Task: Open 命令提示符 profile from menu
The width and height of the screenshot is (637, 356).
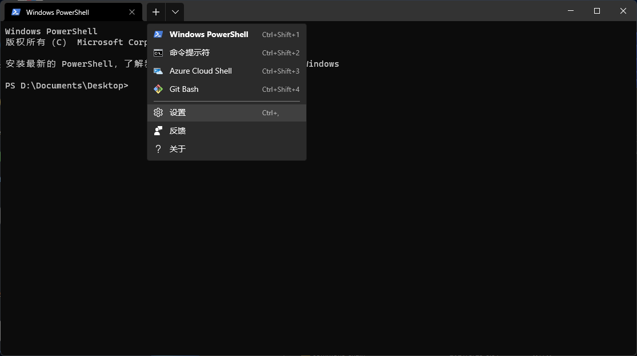Action: (x=227, y=52)
